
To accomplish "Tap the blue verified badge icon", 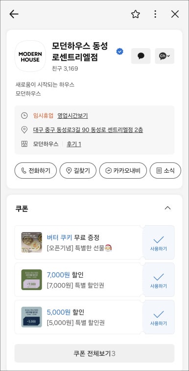I will pyautogui.click(x=120, y=52).
